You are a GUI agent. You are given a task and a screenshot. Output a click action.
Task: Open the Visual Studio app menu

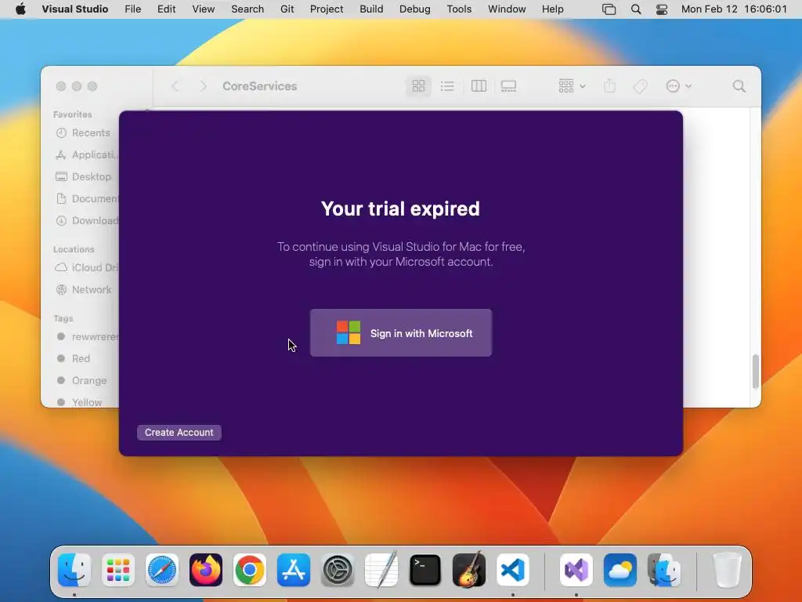click(x=74, y=9)
